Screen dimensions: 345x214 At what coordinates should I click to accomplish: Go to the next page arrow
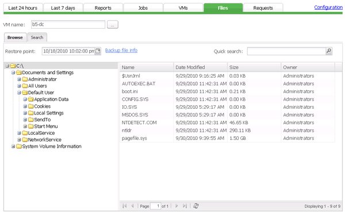point(177,206)
